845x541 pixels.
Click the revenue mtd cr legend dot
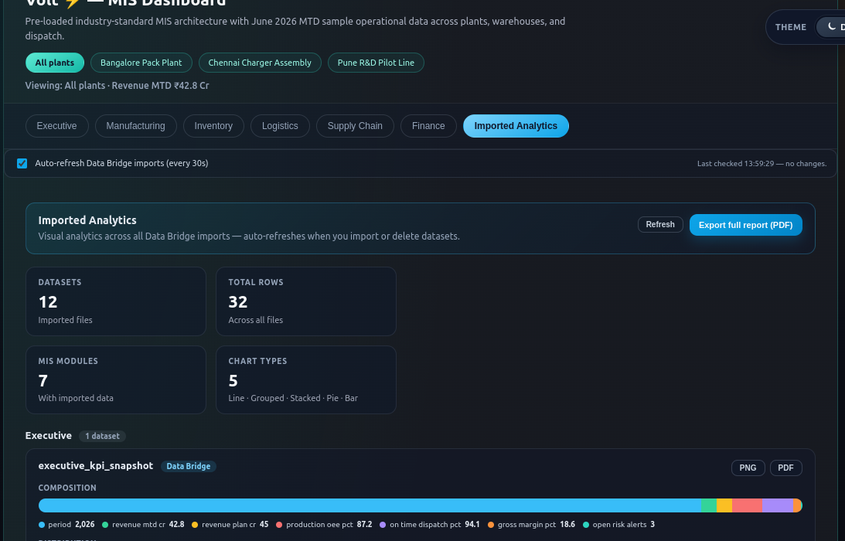(x=105, y=525)
